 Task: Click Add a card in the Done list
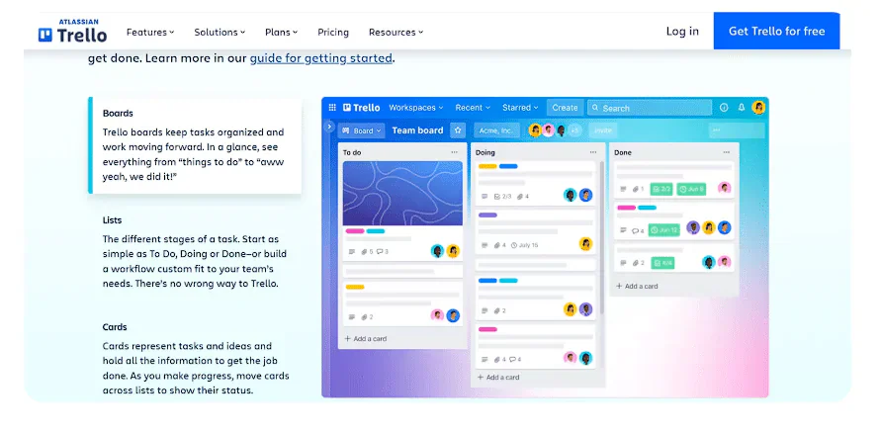point(637,286)
